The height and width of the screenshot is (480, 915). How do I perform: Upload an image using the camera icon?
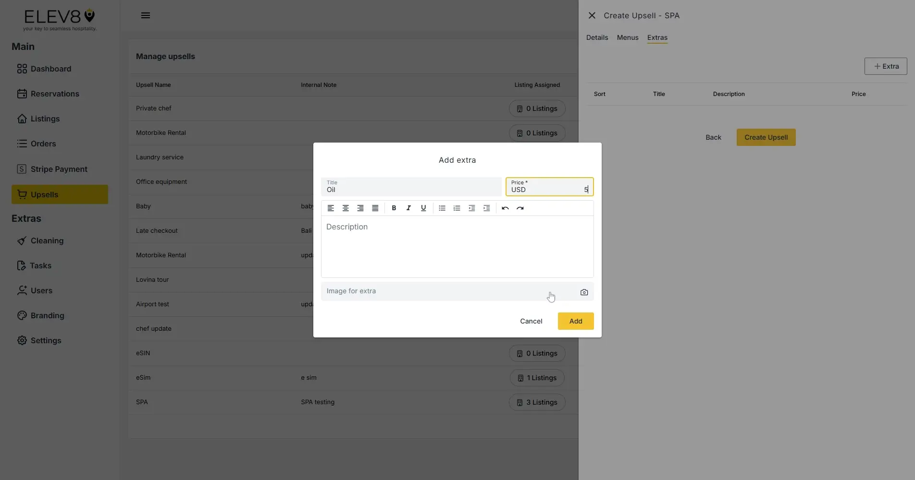click(583, 292)
